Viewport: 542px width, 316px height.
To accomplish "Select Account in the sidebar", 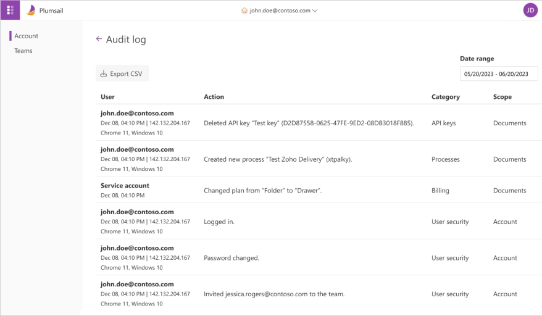I will click(x=27, y=36).
